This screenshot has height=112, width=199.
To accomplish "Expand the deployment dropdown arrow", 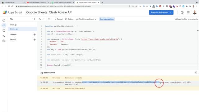I will pyautogui.click(x=171, y=12).
